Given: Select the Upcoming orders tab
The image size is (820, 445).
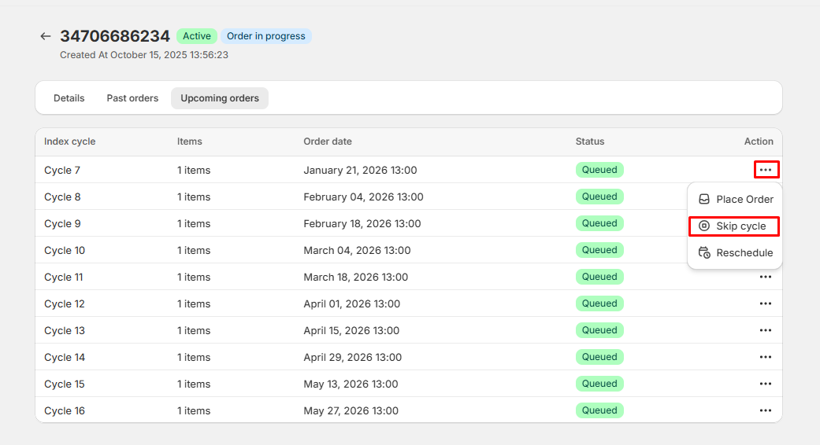Looking at the screenshot, I should 220,98.
